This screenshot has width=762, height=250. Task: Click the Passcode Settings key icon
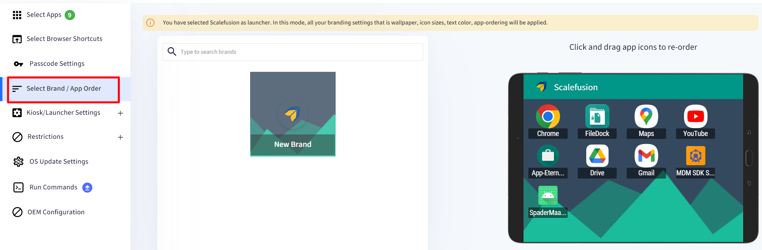[18, 64]
